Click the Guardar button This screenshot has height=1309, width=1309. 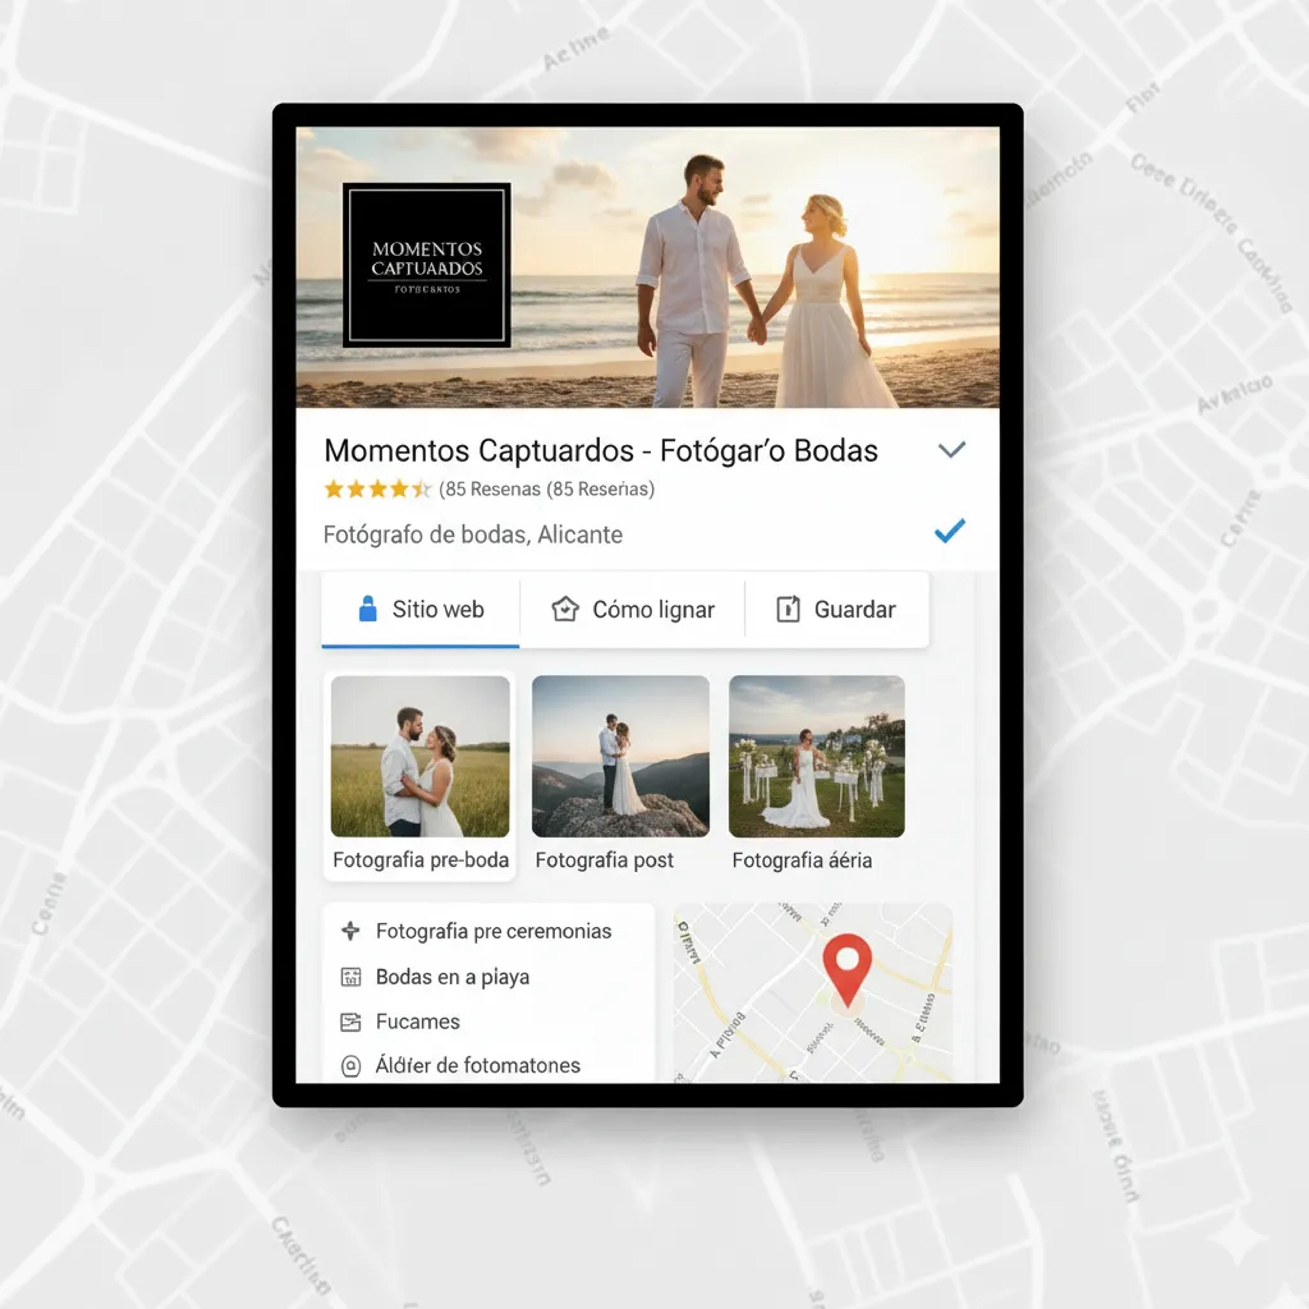837,610
